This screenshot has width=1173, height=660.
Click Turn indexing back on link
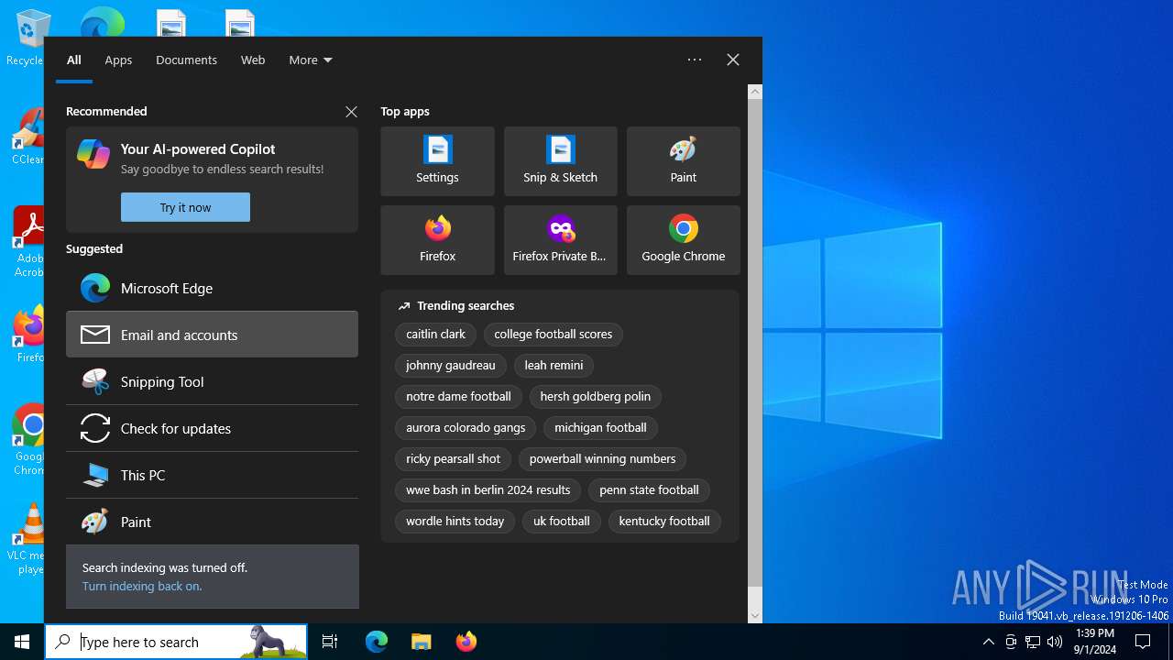(x=142, y=586)
